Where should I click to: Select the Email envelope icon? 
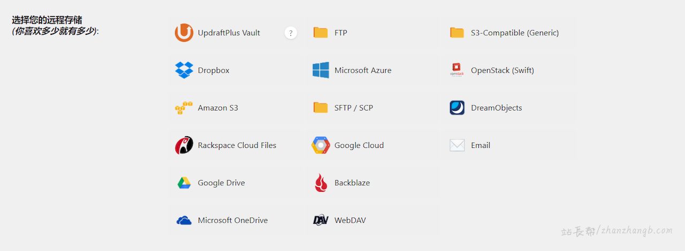457,145
